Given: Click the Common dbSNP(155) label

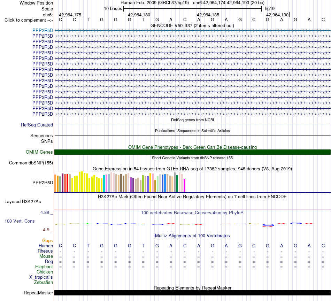Looking at the screenshot, I should pos(31,163).
